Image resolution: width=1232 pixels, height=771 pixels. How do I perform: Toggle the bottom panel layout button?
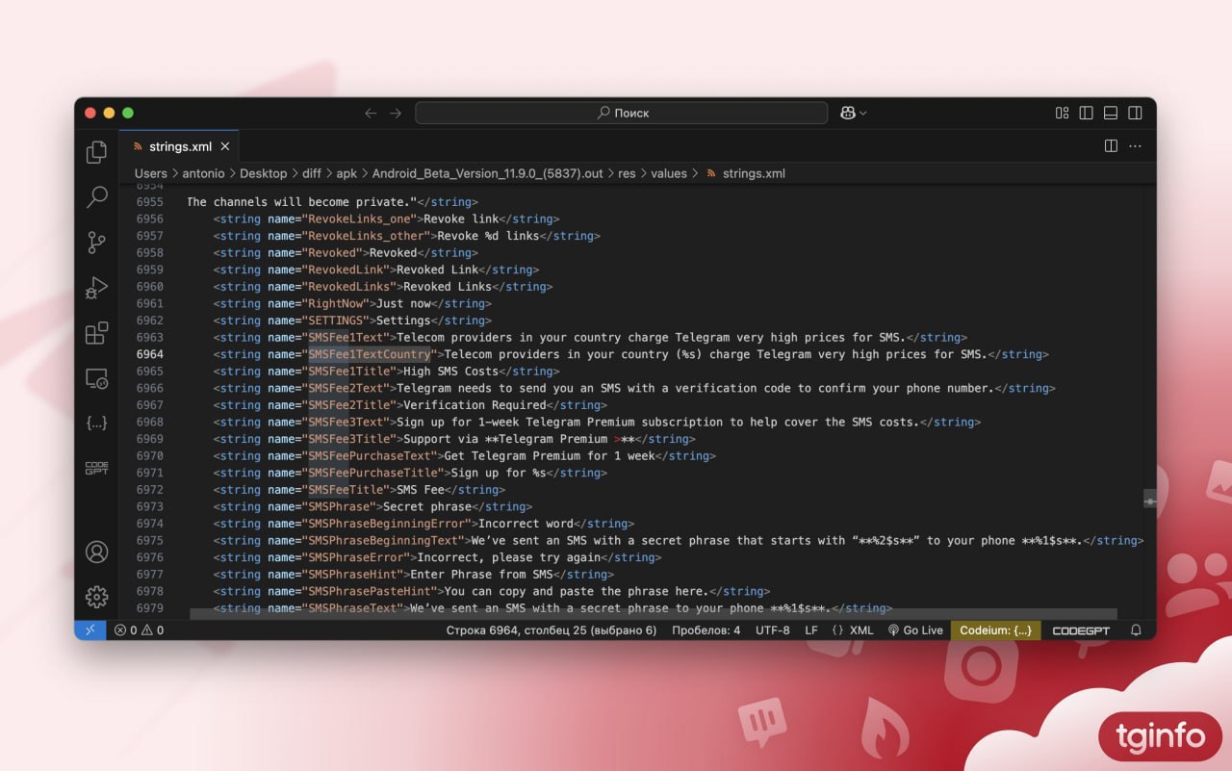pos(1110,113)
